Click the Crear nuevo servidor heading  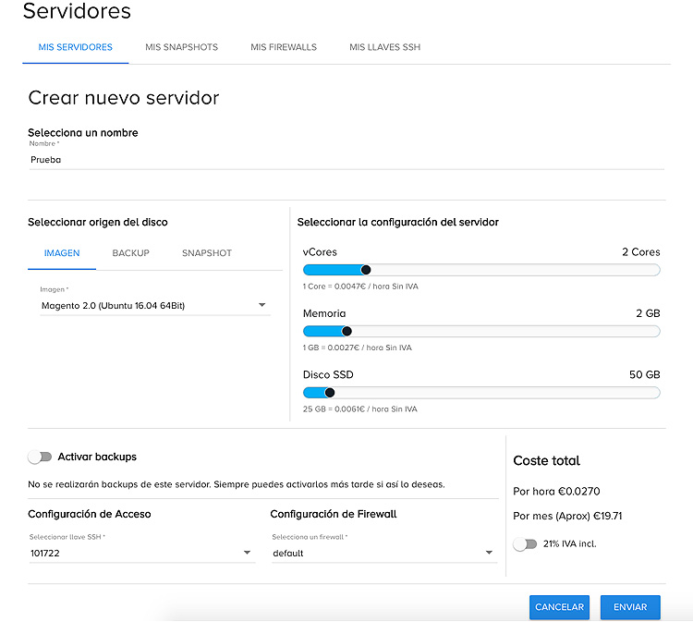click(124, 98)
